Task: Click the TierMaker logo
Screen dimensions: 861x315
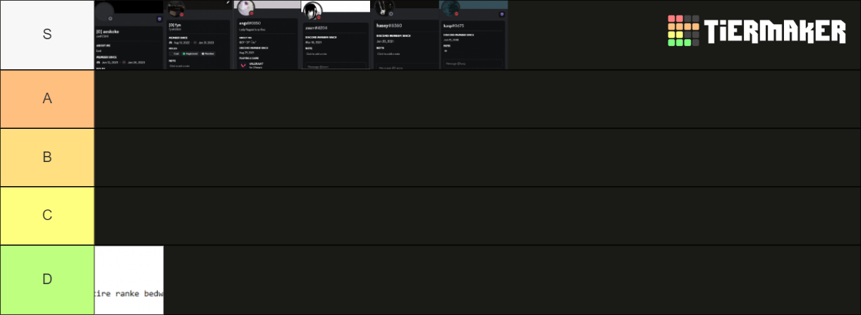Action: 757,31
